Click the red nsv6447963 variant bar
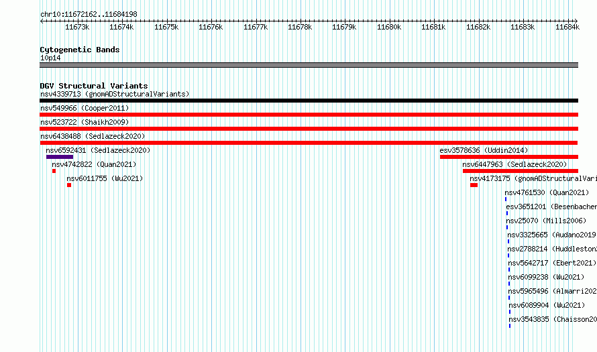The width and height of the screenshot is (597, 352). pos(521,171)
